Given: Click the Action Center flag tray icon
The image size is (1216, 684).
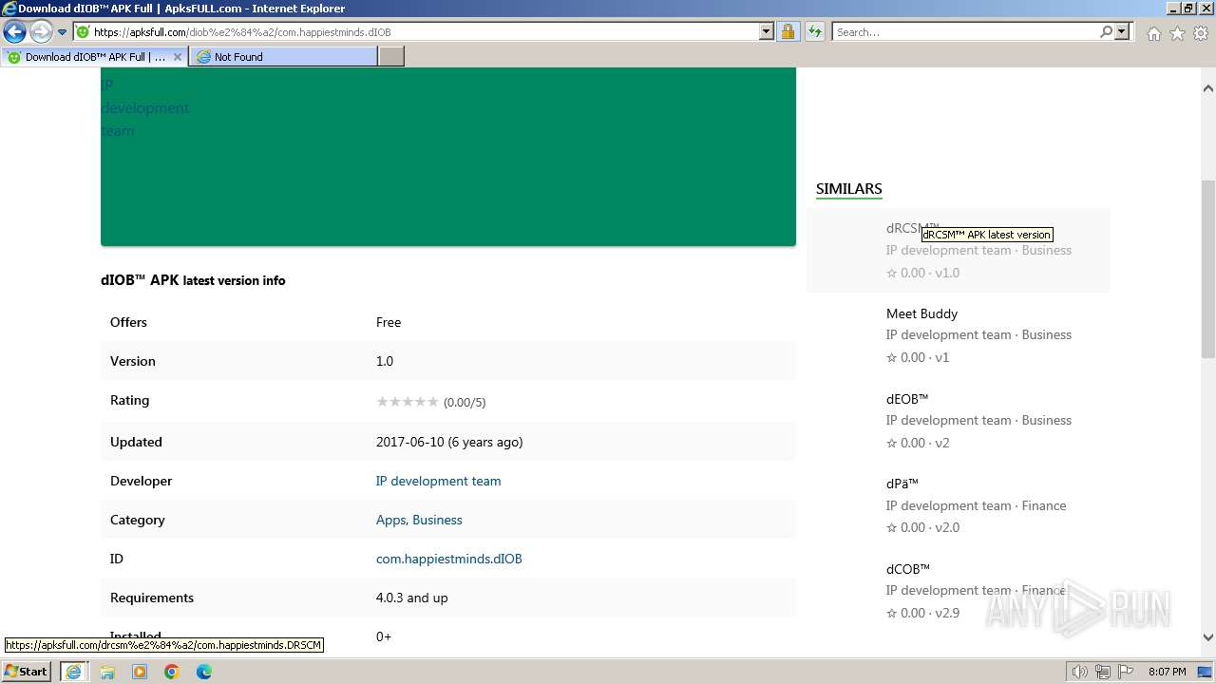Looking at the screenshot, I should tap(1126, 672).
